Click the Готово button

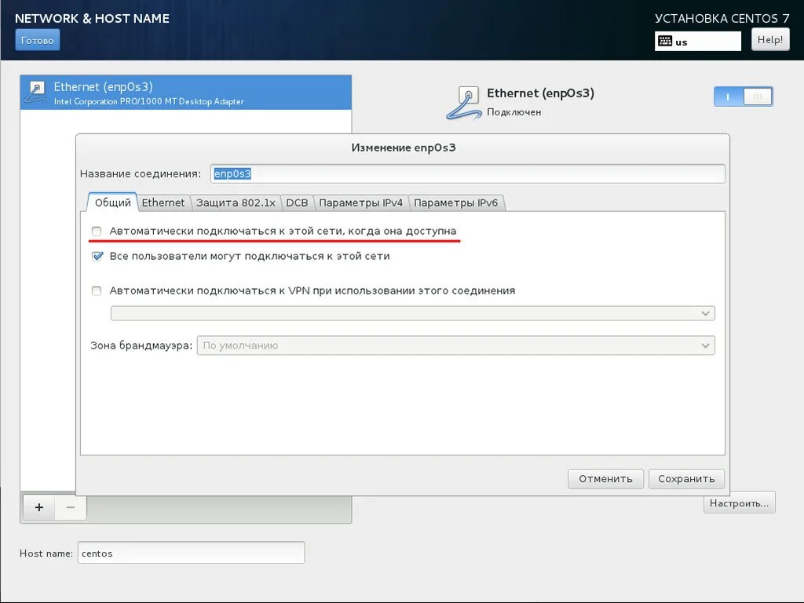coord(38,40)
